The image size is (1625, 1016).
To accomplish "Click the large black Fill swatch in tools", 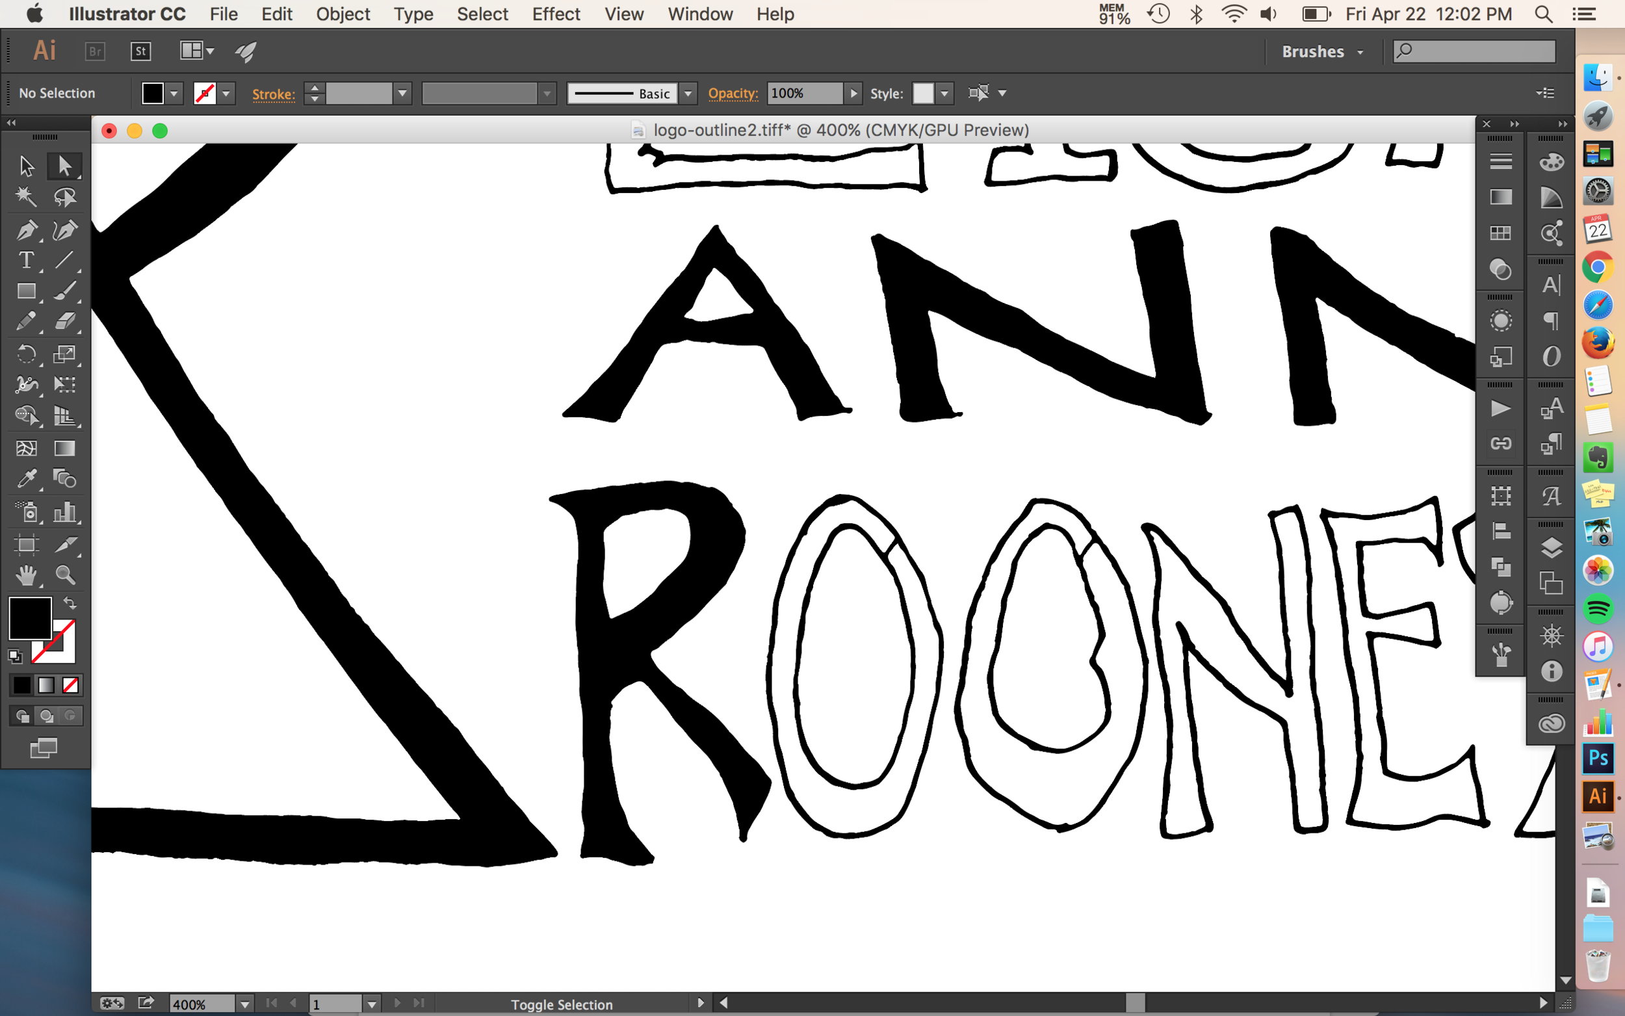I will (31, 618).
